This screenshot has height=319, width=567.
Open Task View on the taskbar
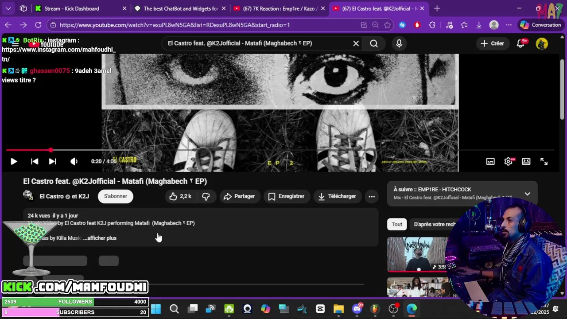(x=192, y=309)
